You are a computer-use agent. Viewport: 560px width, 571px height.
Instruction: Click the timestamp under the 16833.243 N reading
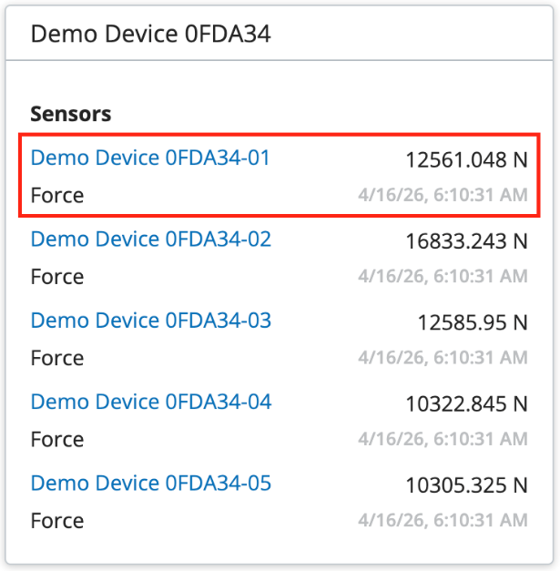[x=443, y=276]
